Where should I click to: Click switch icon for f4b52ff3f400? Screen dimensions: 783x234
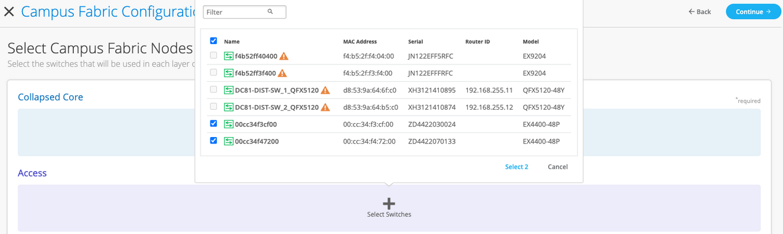tap(228, 73)
